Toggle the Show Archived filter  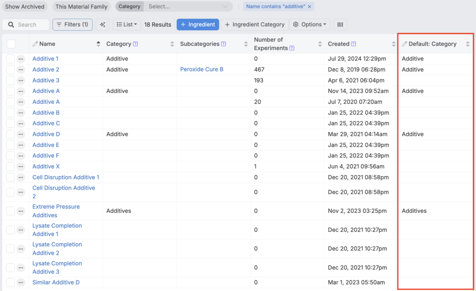pyautogui.click(x=25, y=7)
